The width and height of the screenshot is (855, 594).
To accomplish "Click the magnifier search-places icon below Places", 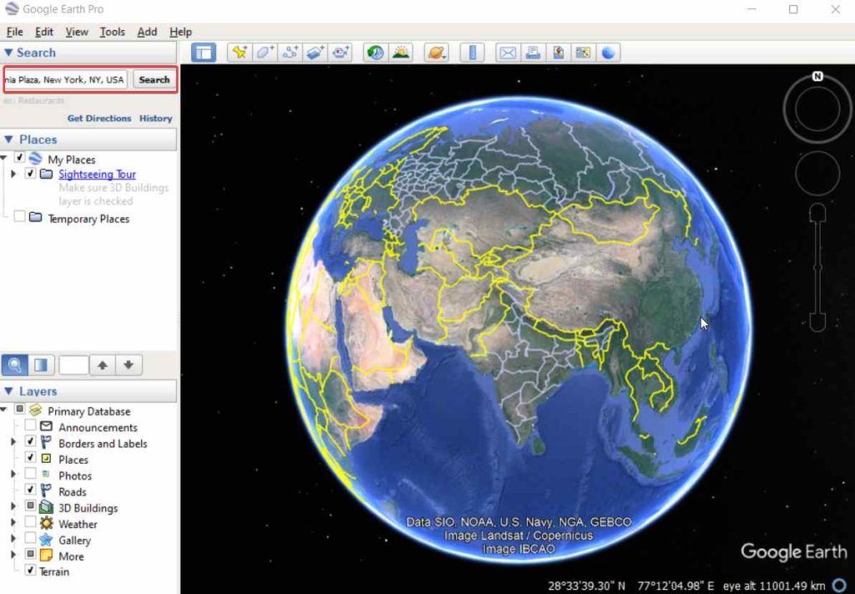I will pyautogui.click(x=15, y=365).
